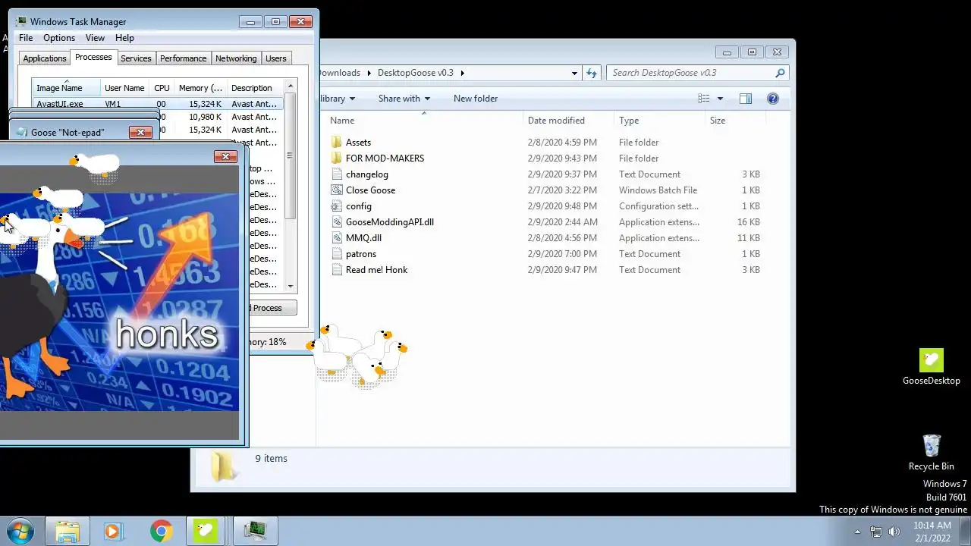Select the Close Goose batch file icon
971x546 pixels.
tap(337, 190)
